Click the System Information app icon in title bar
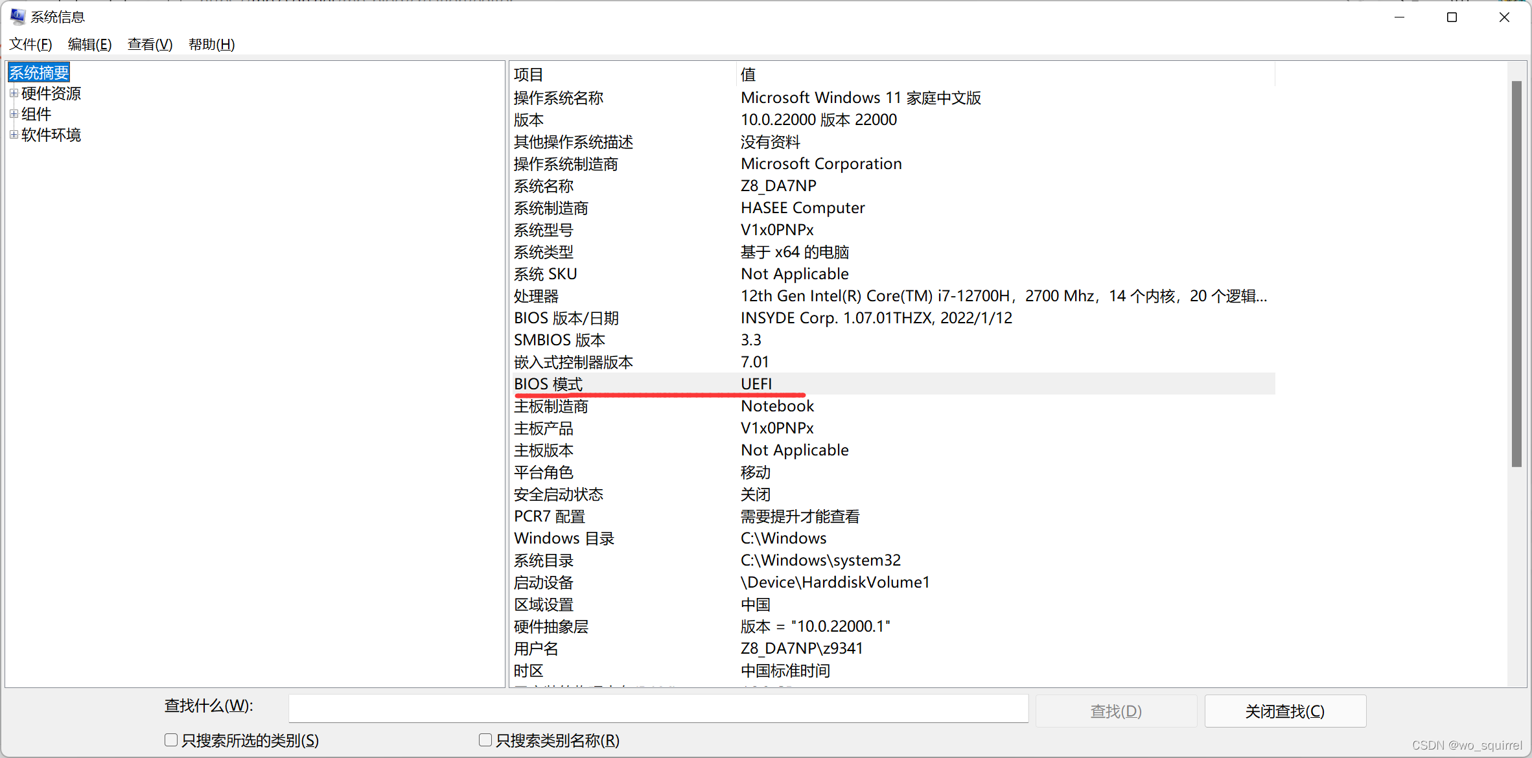The height and width of the screenshot is (758, 1532). (17, 17)
